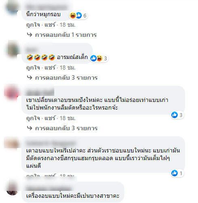Image resolution: width=198 pixels, height=203 pixels.
Task: Click ถูกใจ under 'อารมณ์สเต็ก' comment
Action: click(x=33, y=68)
